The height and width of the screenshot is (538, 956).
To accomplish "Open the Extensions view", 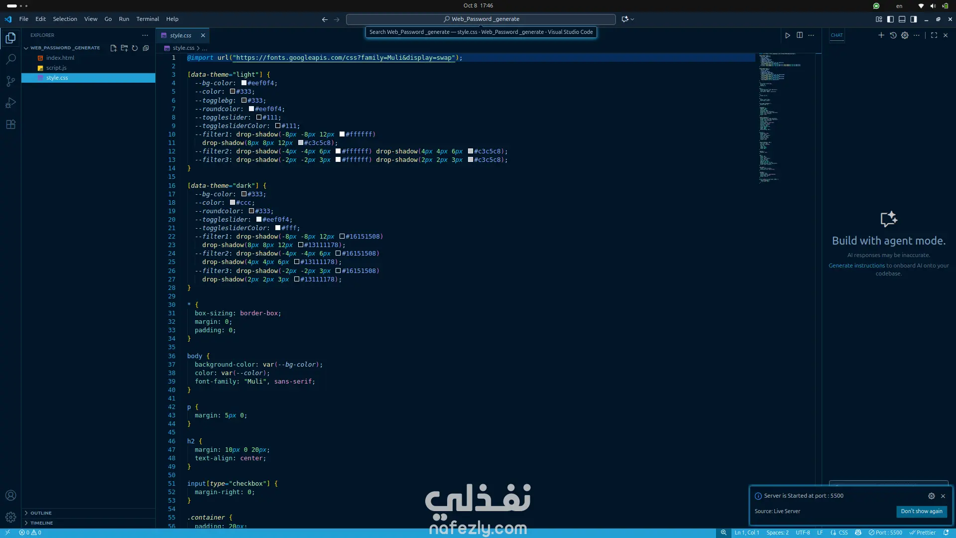I will (x=10, y=125).
